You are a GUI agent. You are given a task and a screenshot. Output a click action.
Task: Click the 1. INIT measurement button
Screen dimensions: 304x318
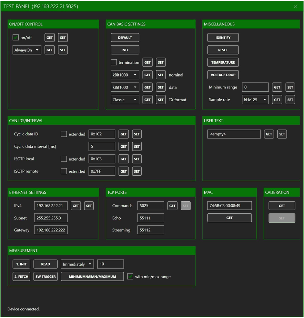pyautogui.click(x=21, y=264)
